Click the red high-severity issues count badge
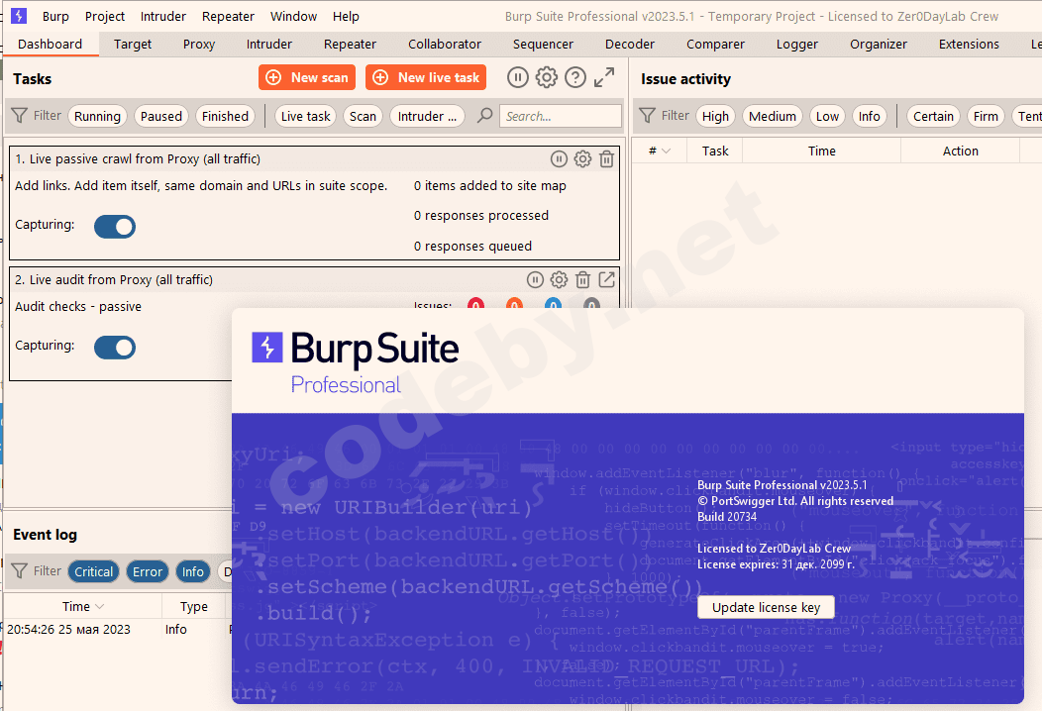1042x711 pixels. (x=475, y=304)
